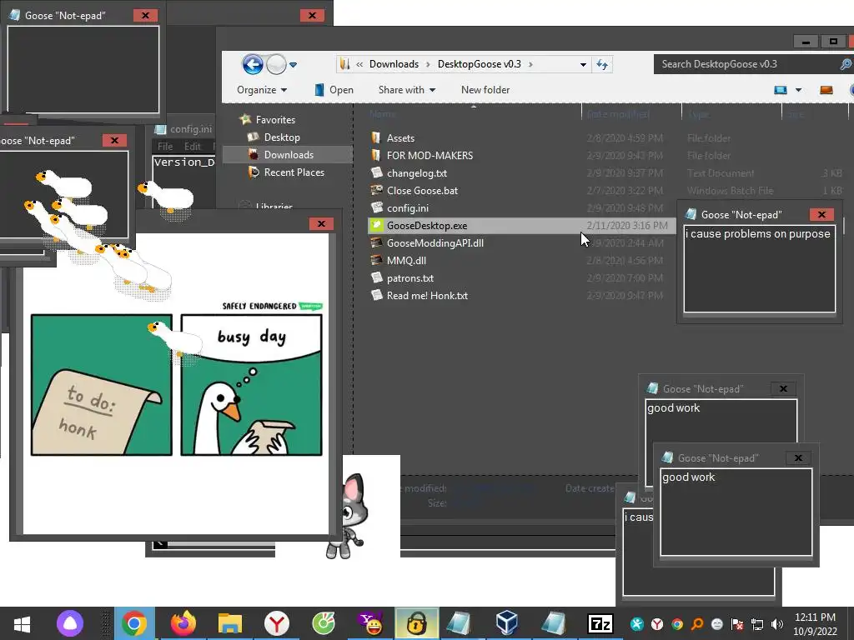Click the File menu in config.ini Notepad

[165, 147]
